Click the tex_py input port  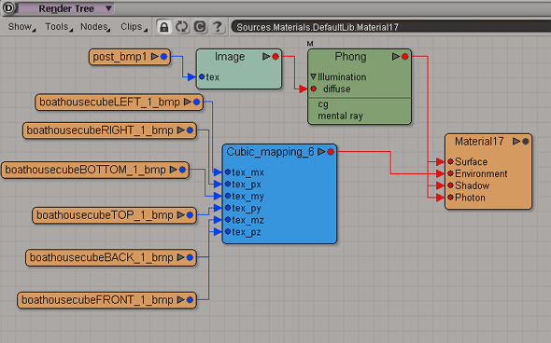click(x=228, y=208)
